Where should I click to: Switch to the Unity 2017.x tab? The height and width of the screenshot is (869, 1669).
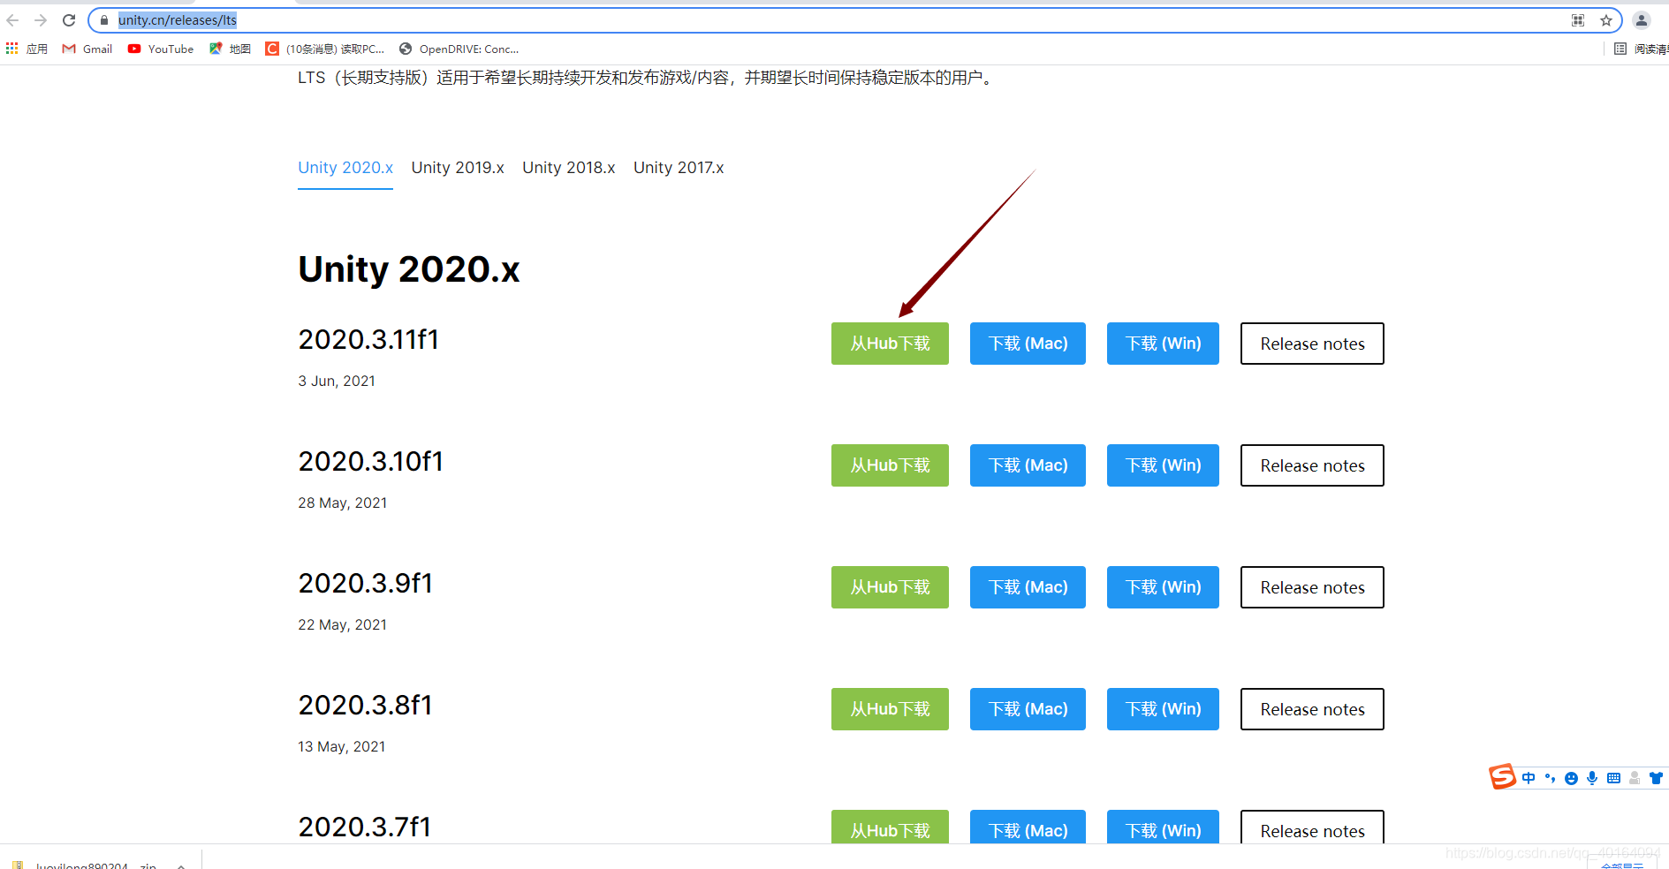pos(679,168)
